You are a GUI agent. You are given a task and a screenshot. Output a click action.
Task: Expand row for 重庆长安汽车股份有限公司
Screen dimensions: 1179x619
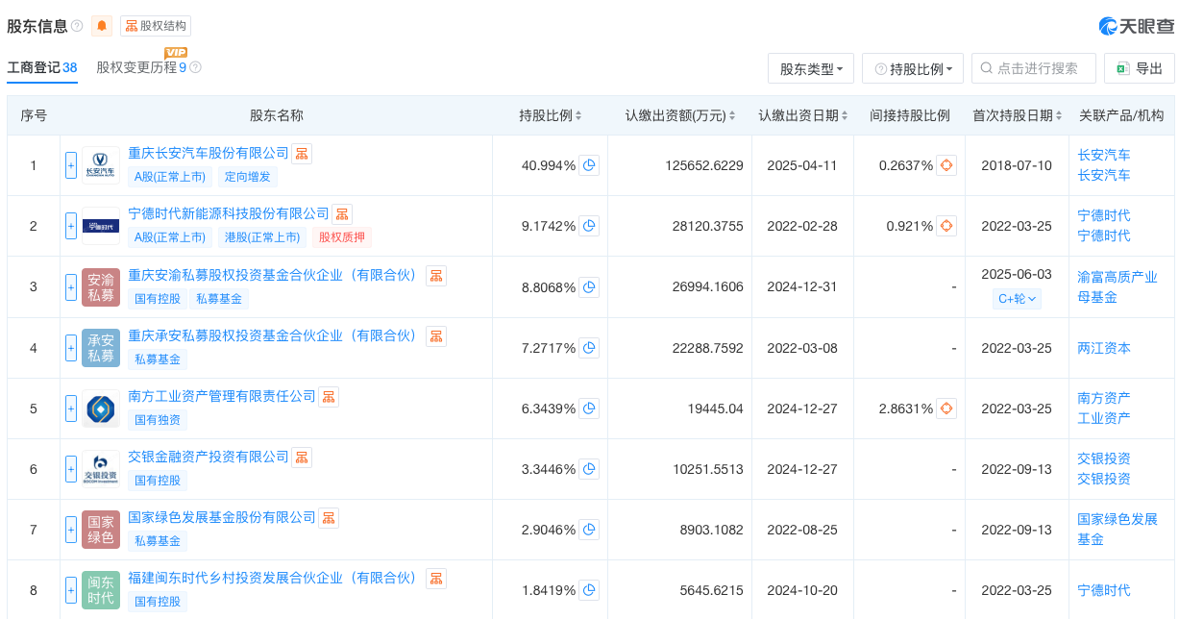click(71, 165)
